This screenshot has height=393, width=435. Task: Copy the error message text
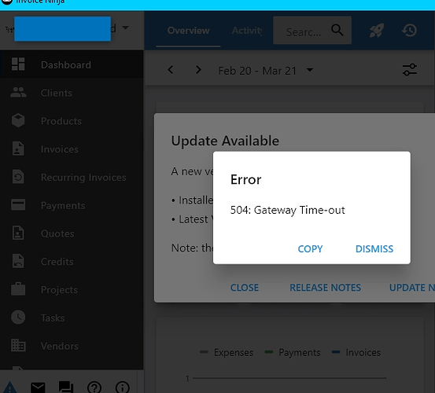pos(310,248)
